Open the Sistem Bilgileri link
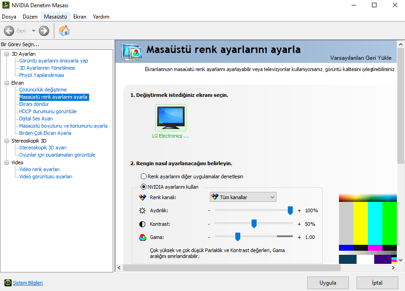405x291 pixels. click(x=28, y=283)
